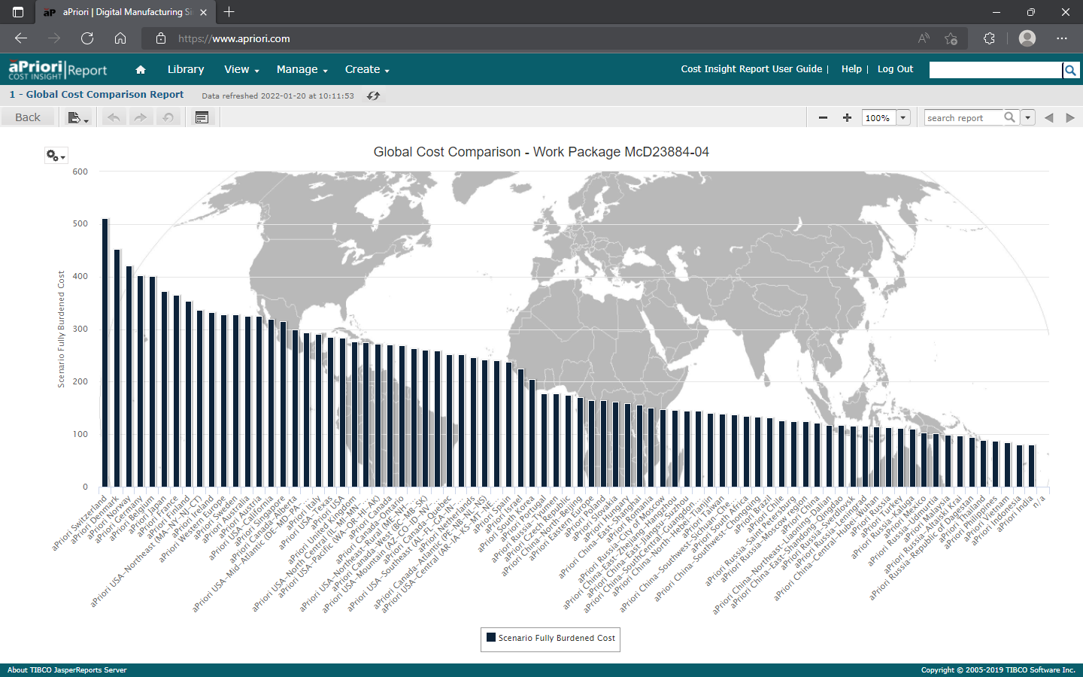Close the aPriori browser tab
This screenshot has height=677, width=1083.
click(x=204, y=12)
